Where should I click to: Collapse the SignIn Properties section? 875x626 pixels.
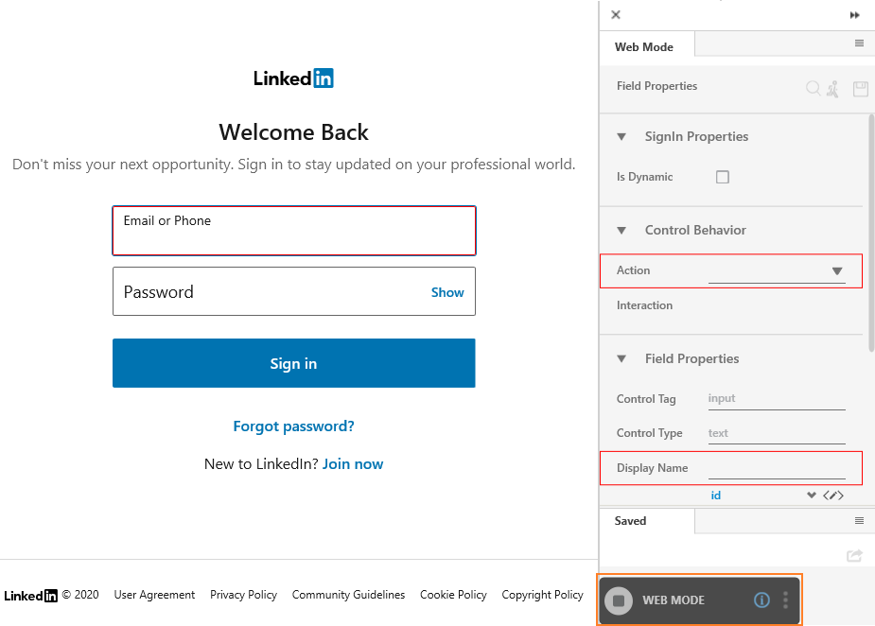pos(621,137)
